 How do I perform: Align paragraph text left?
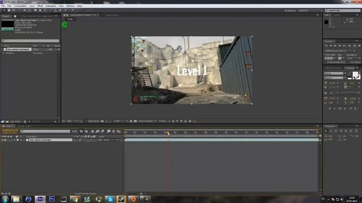point(326,131)
